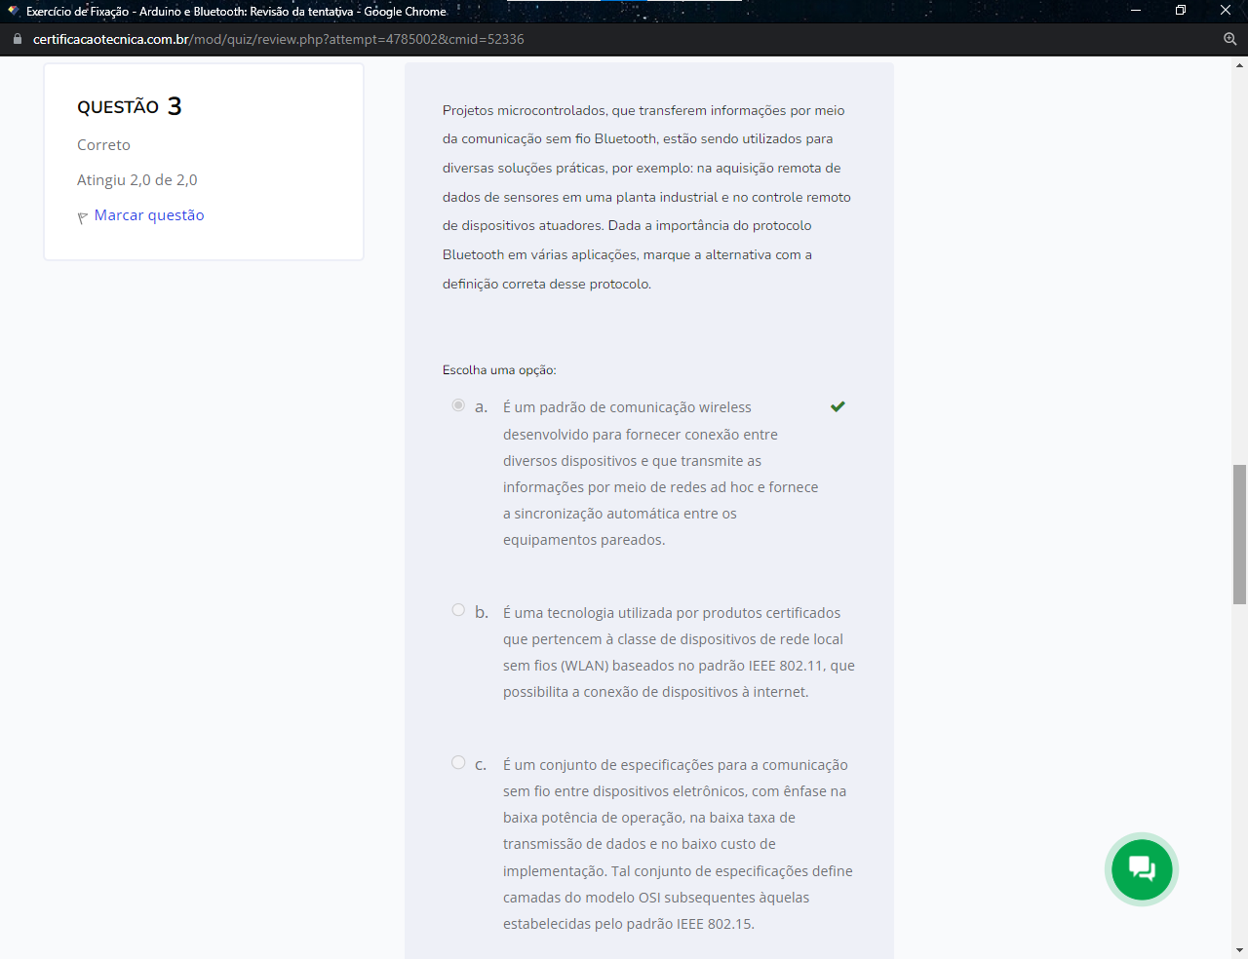The width and height of the screenshot is (1248, 959).
Task: Click the green checkmark beside option a
Action: pyautogui.click(x=838, y=406)
